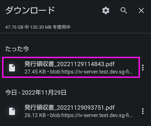The width and height of the screenshot is (151, 126).
Task: Click the blob URL under the 114843 file
Action: [x=91, y=72]
